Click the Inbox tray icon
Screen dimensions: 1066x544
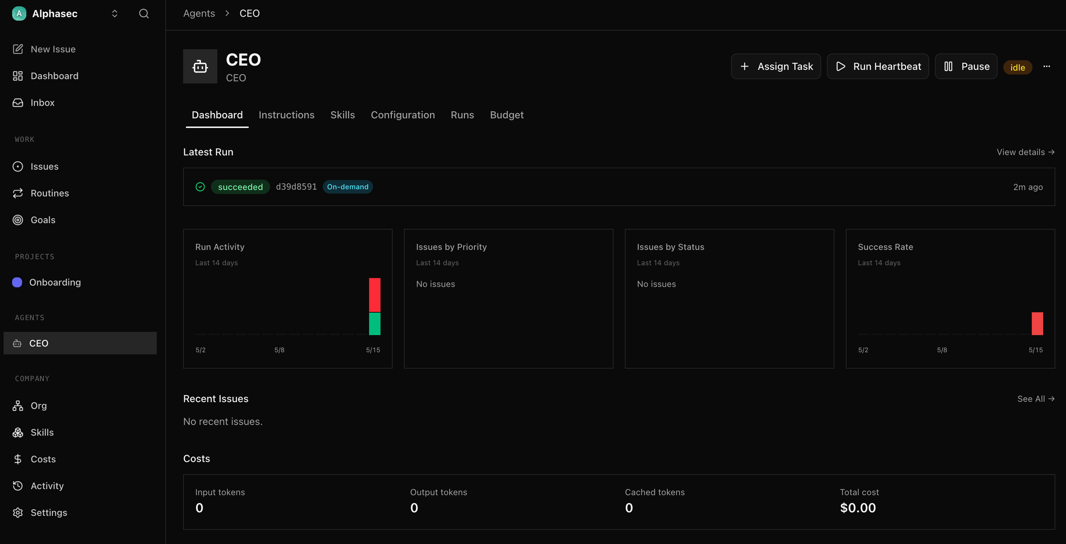18,102
